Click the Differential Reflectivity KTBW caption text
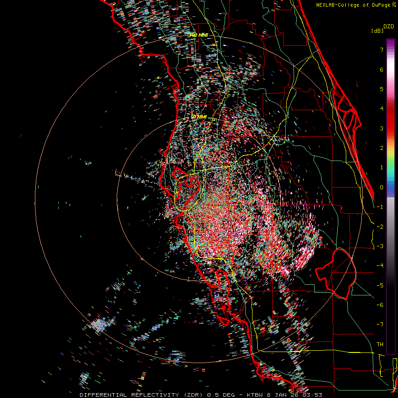This screenshot has height=398, width=398. (x=201, y=395)
